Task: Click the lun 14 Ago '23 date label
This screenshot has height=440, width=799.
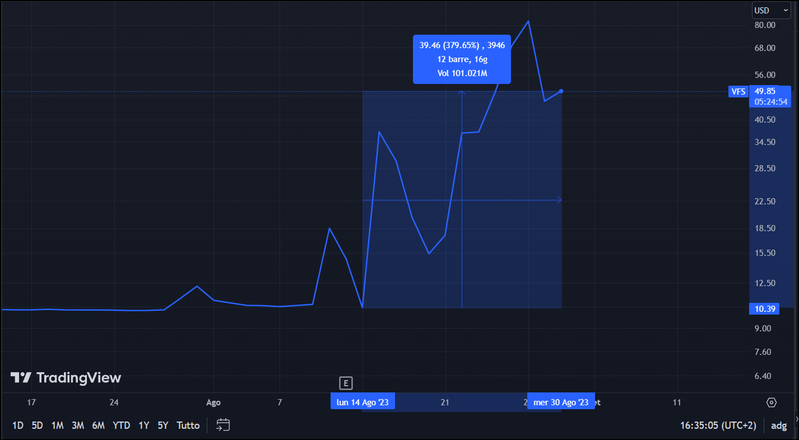Action: (x=363, y=402)
